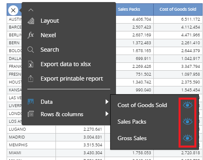Select the MADRID row label

coord(17,137)
